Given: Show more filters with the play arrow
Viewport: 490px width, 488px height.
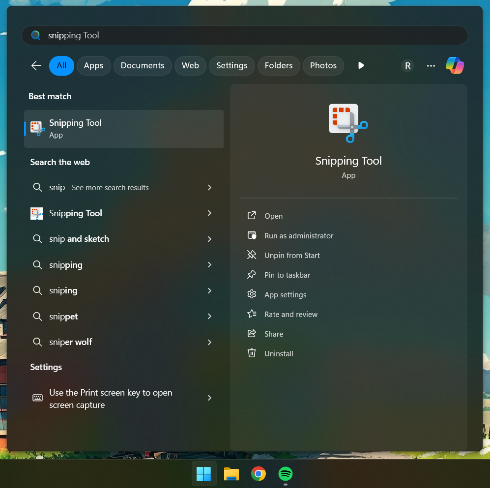Looking at the screenshot, I should 361,66.
